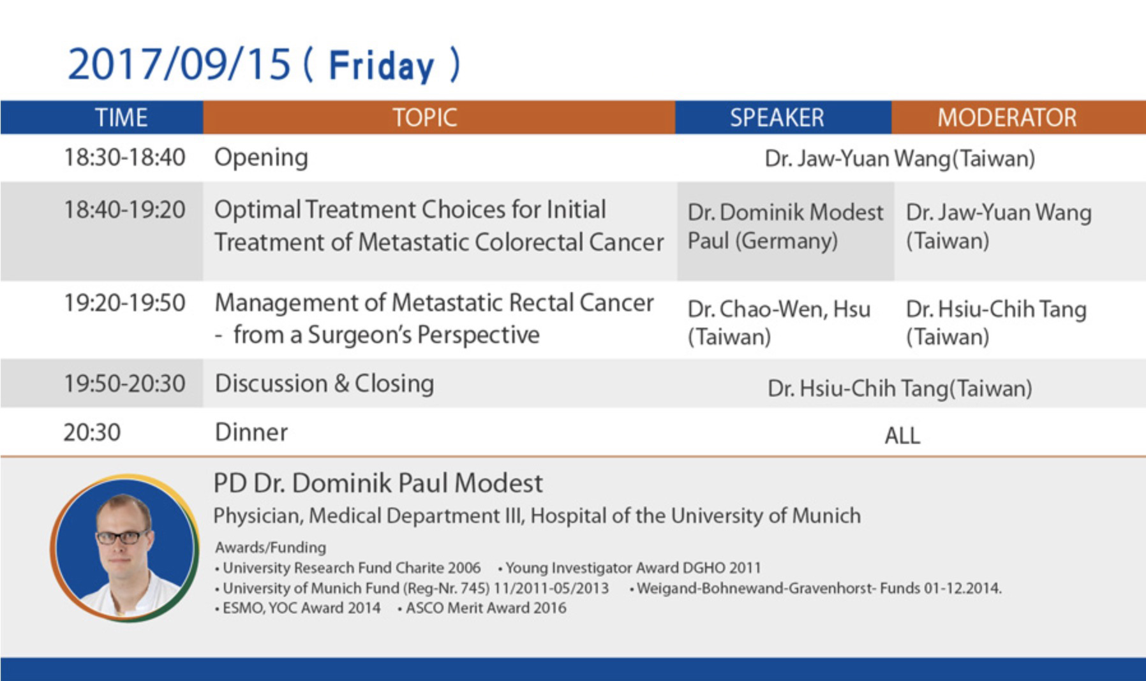Click speaker Dr. Chao-Wen, Hsu
The height and width of the screenshot is (681, 1146).
(x=778, y=323)
